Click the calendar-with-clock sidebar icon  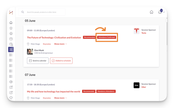[11, 44]
